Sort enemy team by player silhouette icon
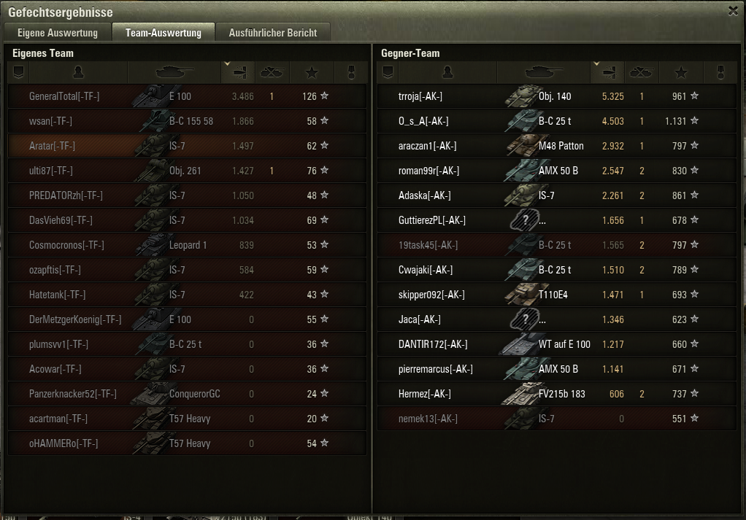Image resolution: width=746 pixels, height=520 pixels. point(447,72)
